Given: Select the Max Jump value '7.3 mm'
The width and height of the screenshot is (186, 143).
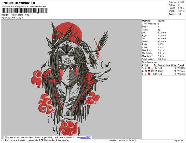Looking at the screenshot, I should click(x=161, y=56).
